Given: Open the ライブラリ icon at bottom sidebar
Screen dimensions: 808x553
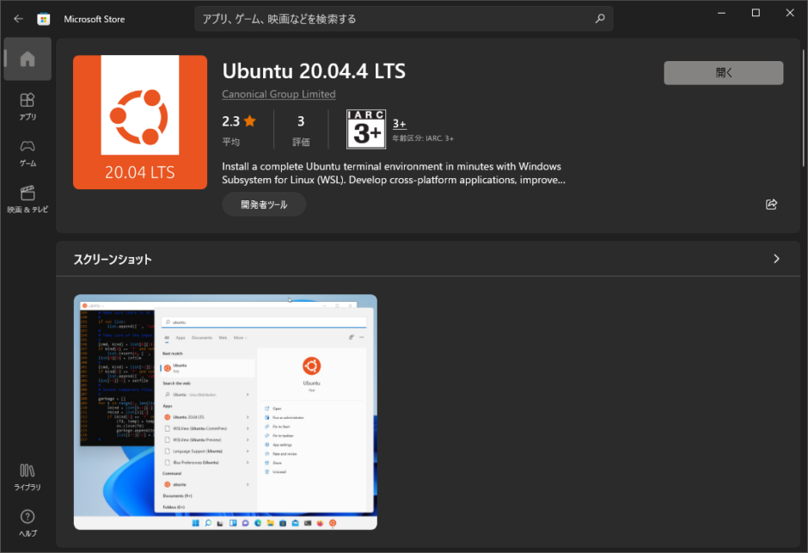Looking at the screenshot, I should [x=28, y=478].
